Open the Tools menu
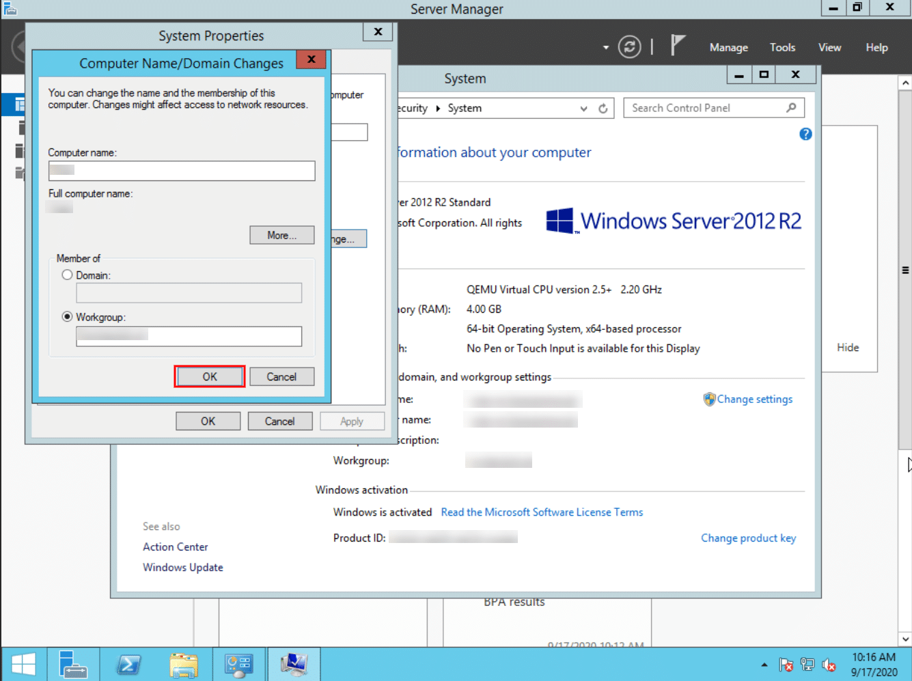 coord(782,47)
